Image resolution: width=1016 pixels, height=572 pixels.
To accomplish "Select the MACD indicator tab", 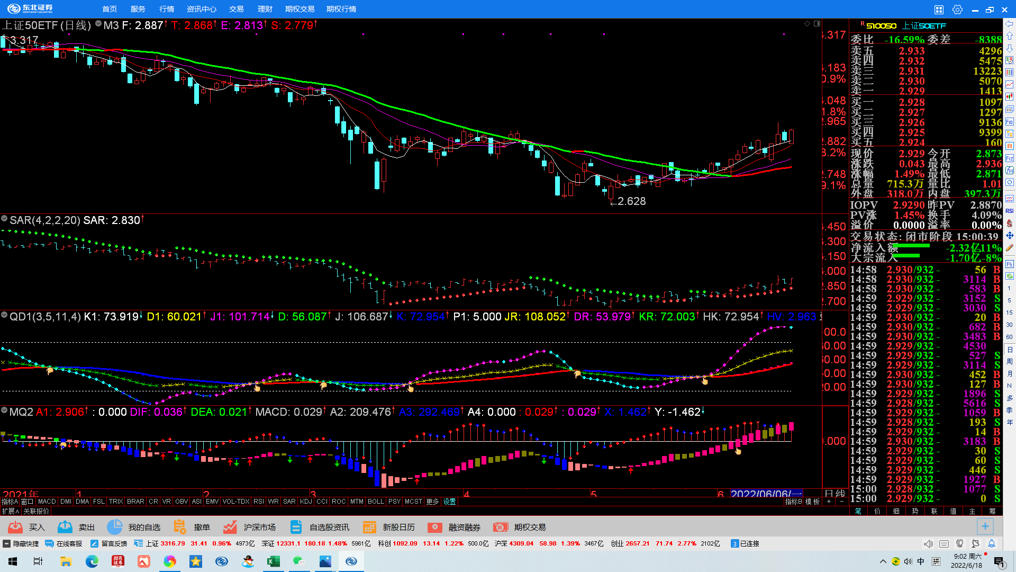I will 47,502.
